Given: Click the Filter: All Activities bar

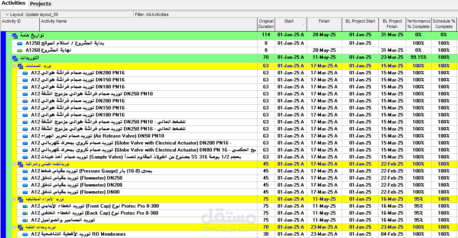Looking at the screenshot, I should click(296, 14).
